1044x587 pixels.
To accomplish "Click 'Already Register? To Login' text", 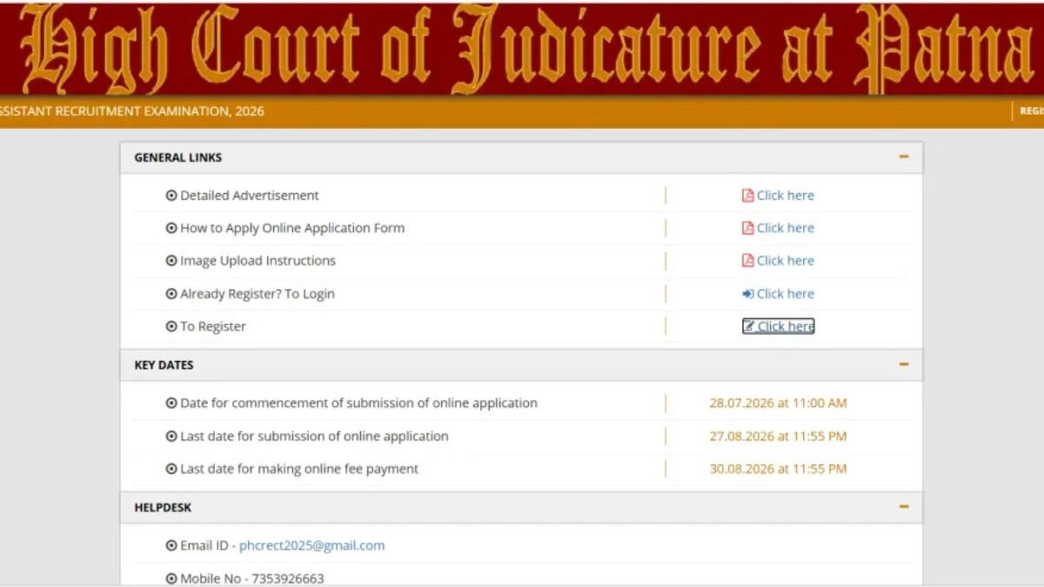I will tap(258, 294).
